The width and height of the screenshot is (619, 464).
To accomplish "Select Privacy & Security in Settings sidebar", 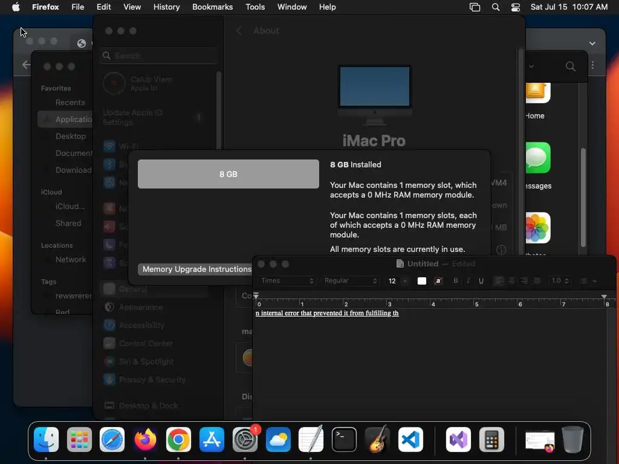I will pos(154,379).
